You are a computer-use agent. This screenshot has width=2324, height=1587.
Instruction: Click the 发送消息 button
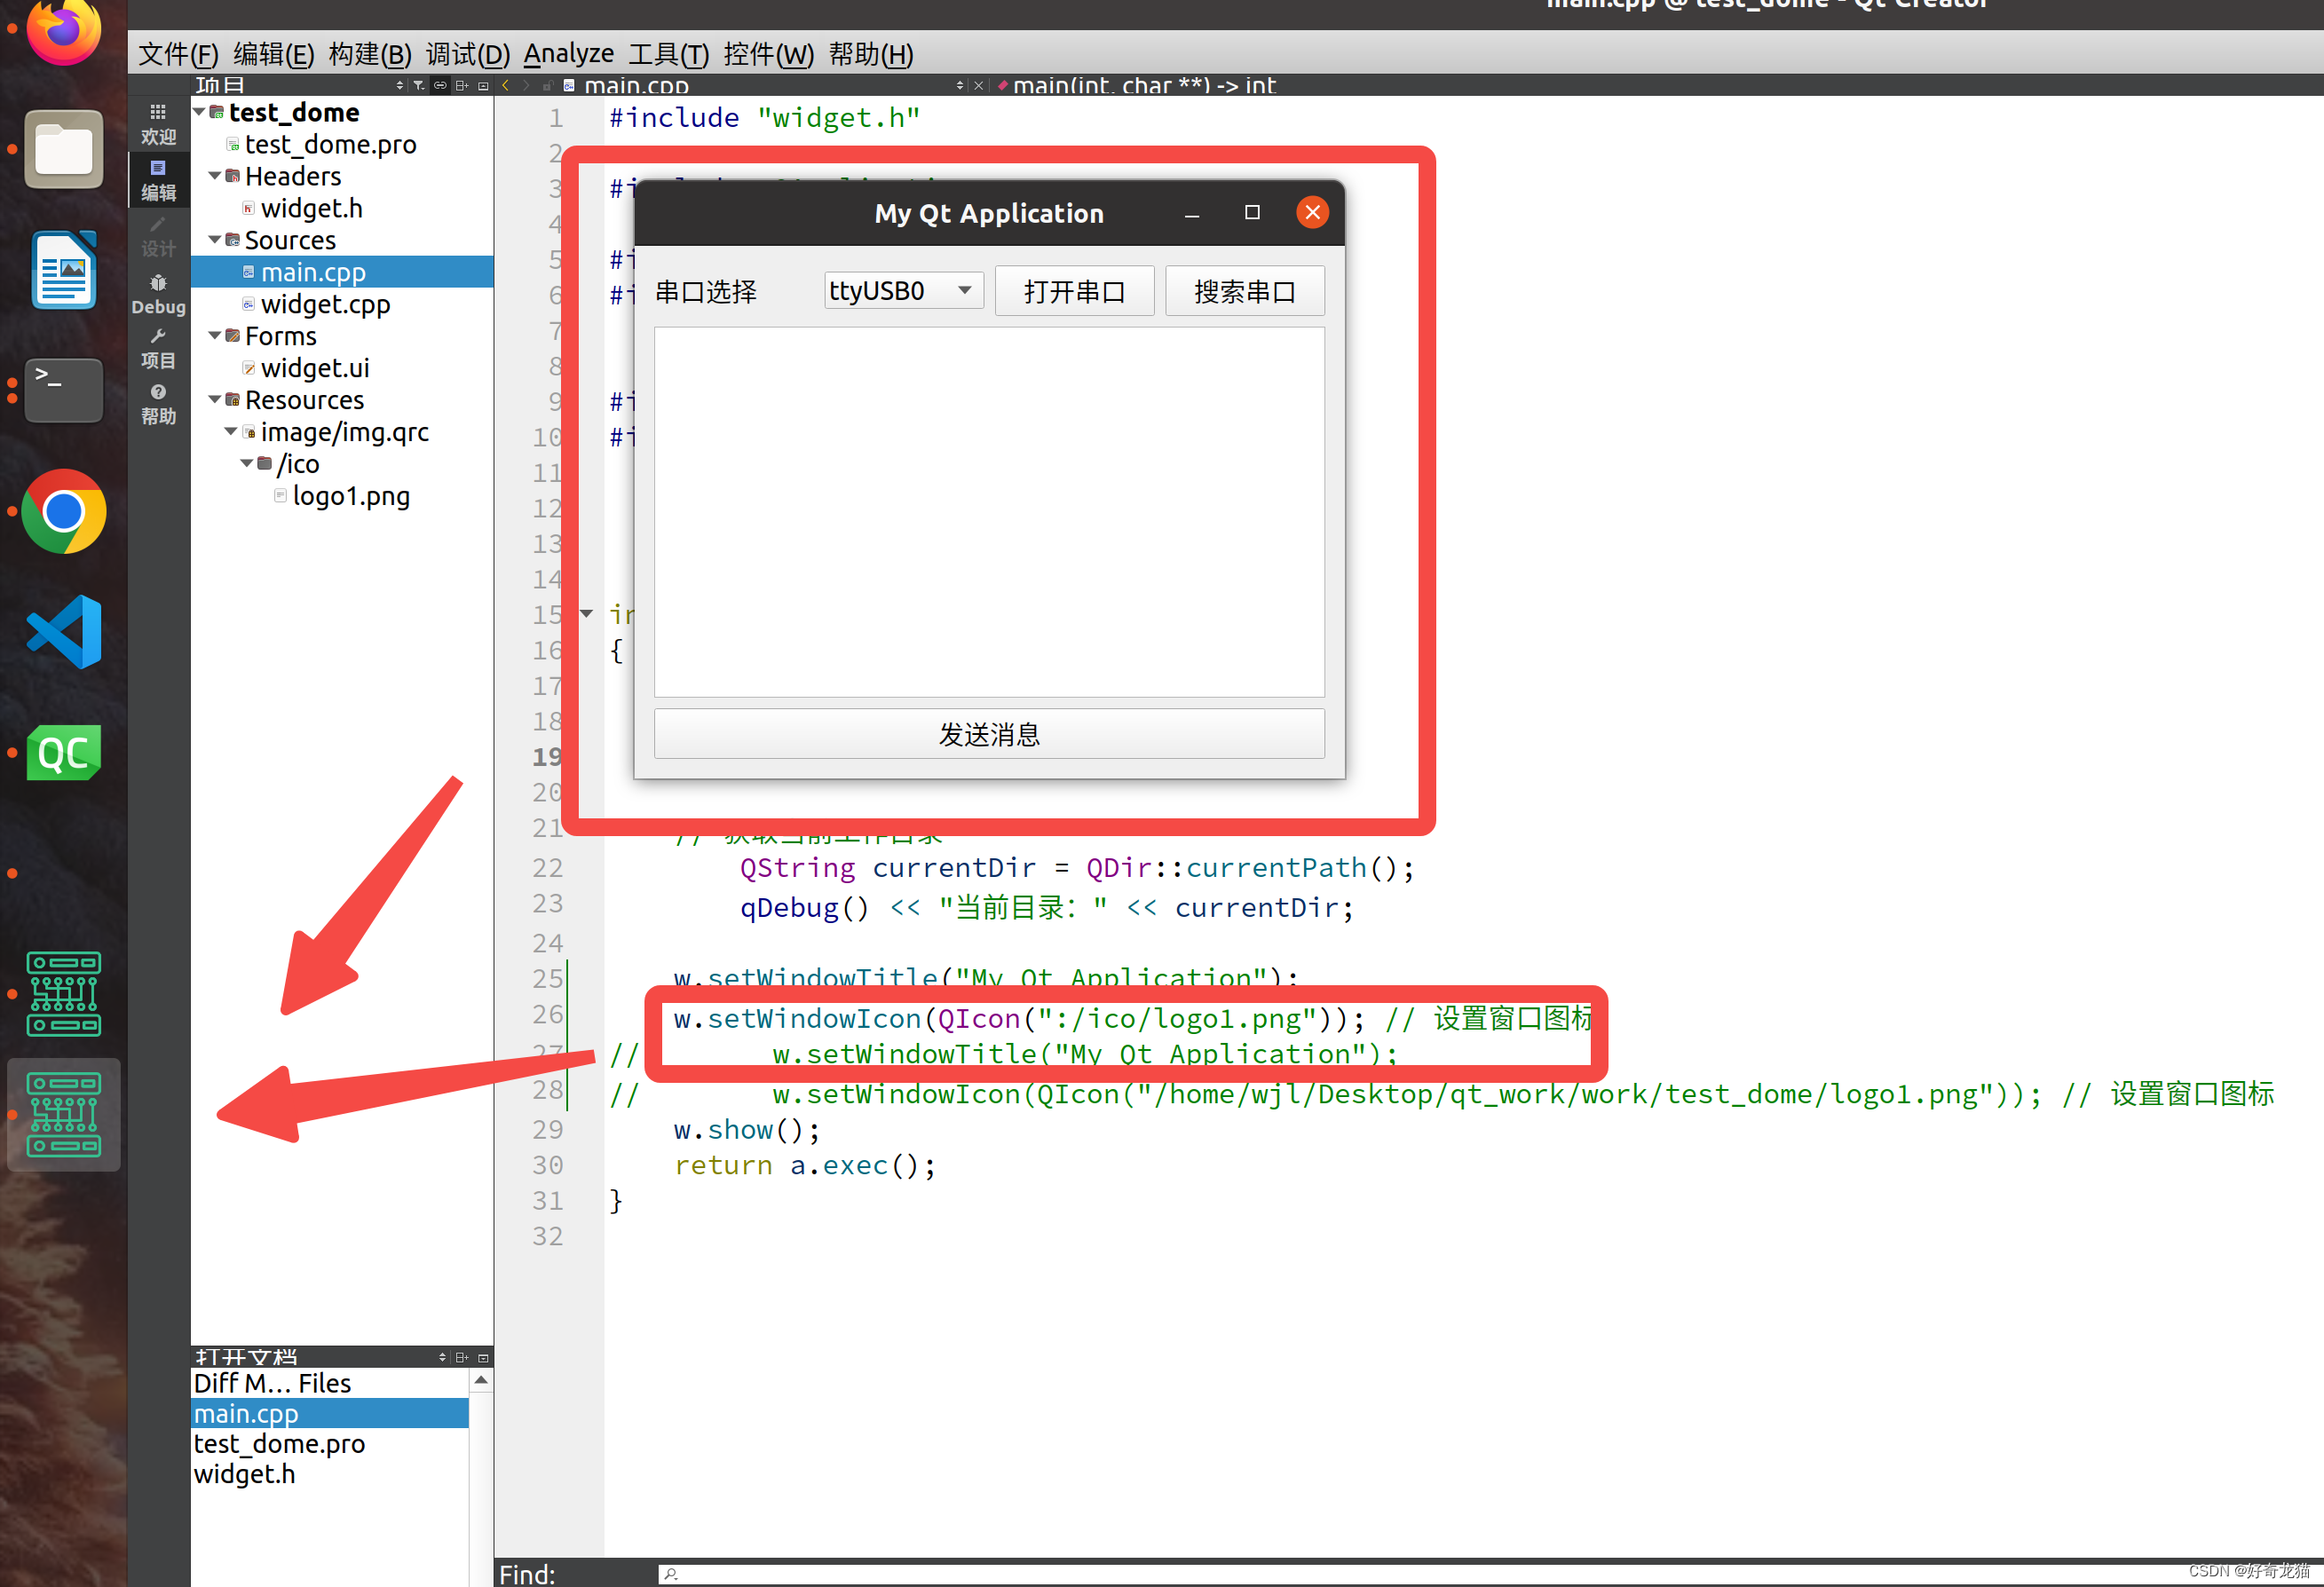[x=989, y=734]
